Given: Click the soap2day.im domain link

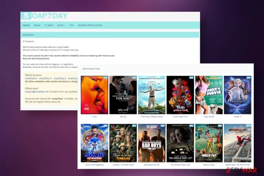Looking at the screenshot, I should coord(45,78).
